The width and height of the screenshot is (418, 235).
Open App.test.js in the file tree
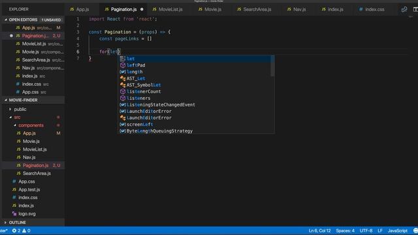coord(33,189)
